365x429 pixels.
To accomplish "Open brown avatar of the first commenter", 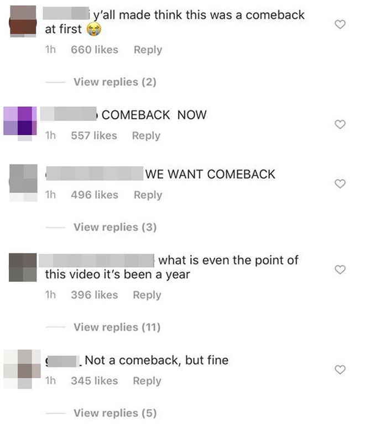I will [23, 22].
